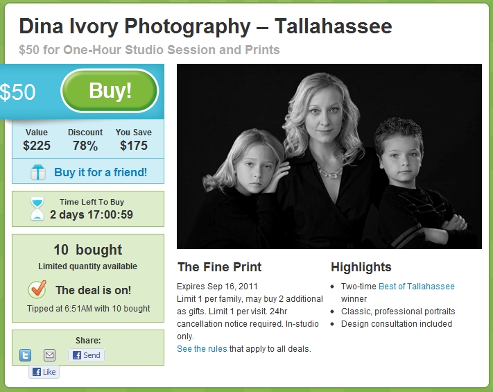Click the $175 You Save amount

[133, 146]
